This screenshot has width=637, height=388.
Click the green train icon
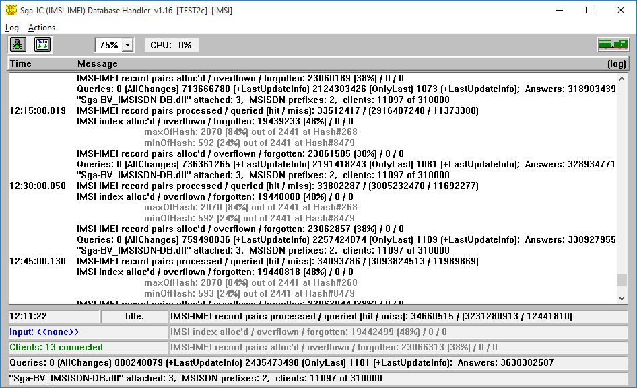point(613,45)
